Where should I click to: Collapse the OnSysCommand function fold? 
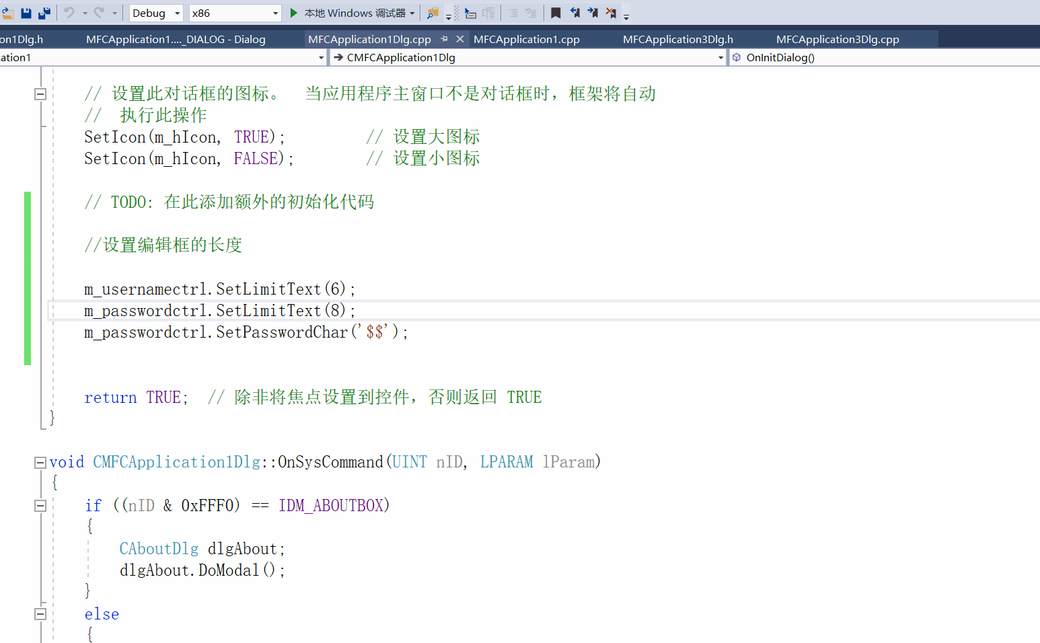pyautogui.click(x=40, y=462)
